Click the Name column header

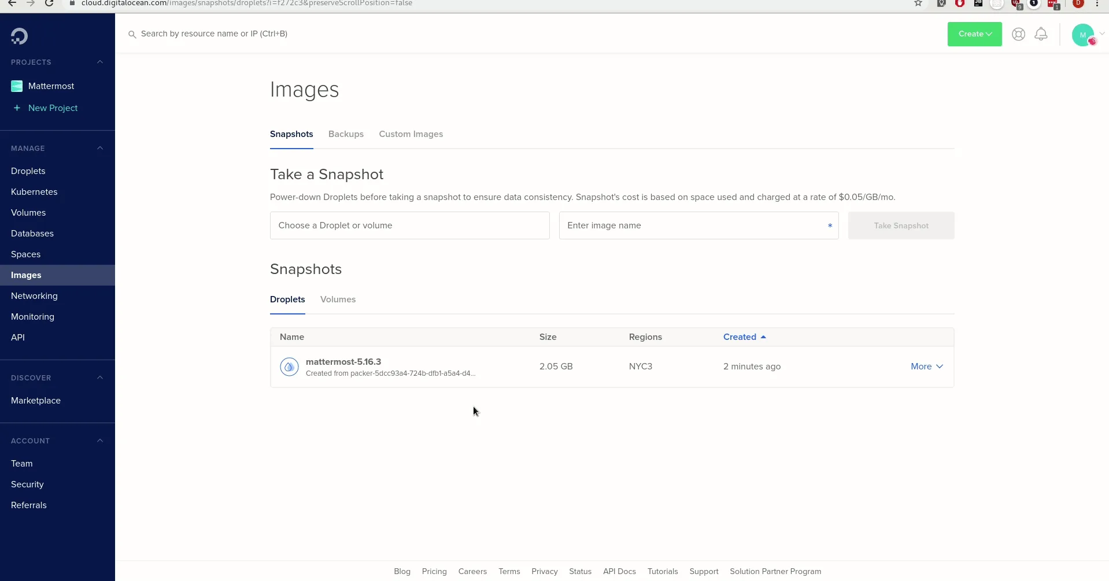292,337
